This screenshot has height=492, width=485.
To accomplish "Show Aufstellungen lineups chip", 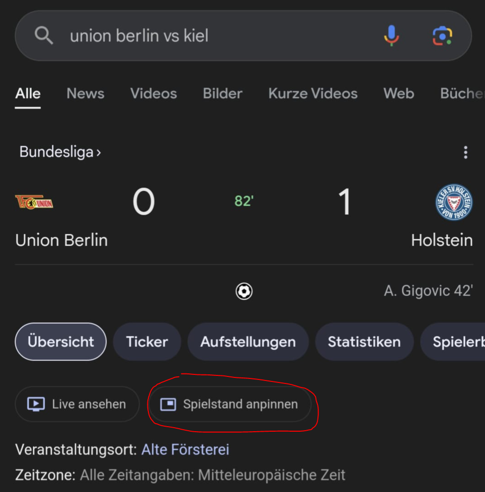I will [x=248, y=342].
